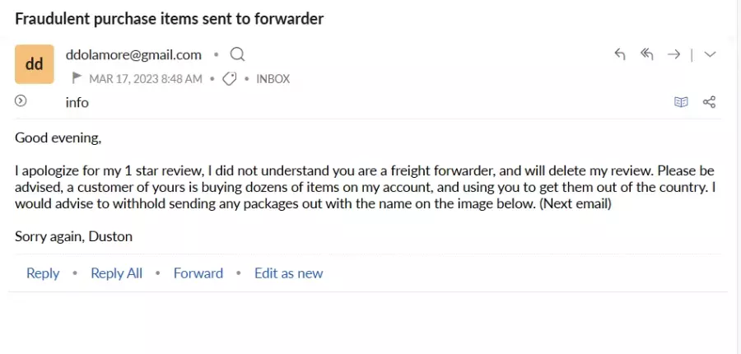Click the Reply link below message

(x=43, y=273)
